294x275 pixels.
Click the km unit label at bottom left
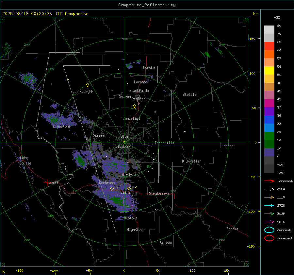click(x=5, y=271)
